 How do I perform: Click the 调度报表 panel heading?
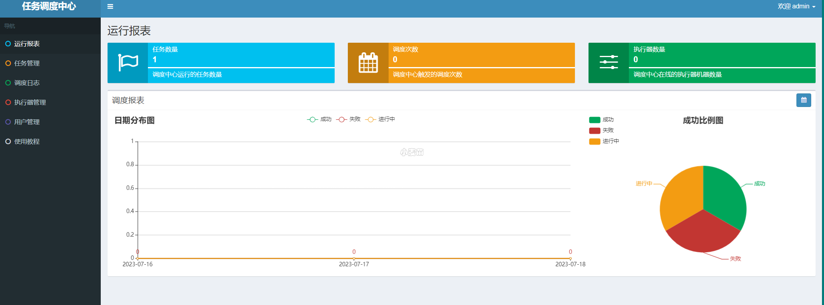pos(128,101)
